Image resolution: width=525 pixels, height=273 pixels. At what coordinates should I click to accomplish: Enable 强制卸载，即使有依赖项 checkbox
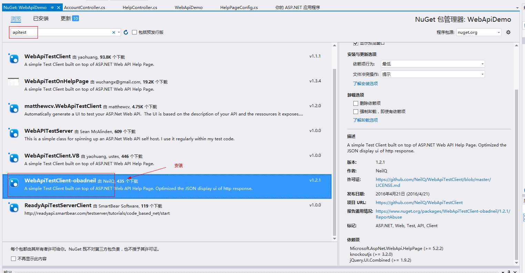point(356,111)
